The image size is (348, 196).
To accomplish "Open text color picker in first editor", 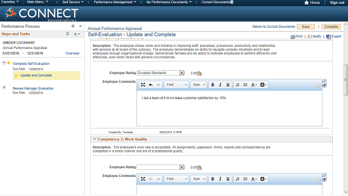I will pos(254,85).
